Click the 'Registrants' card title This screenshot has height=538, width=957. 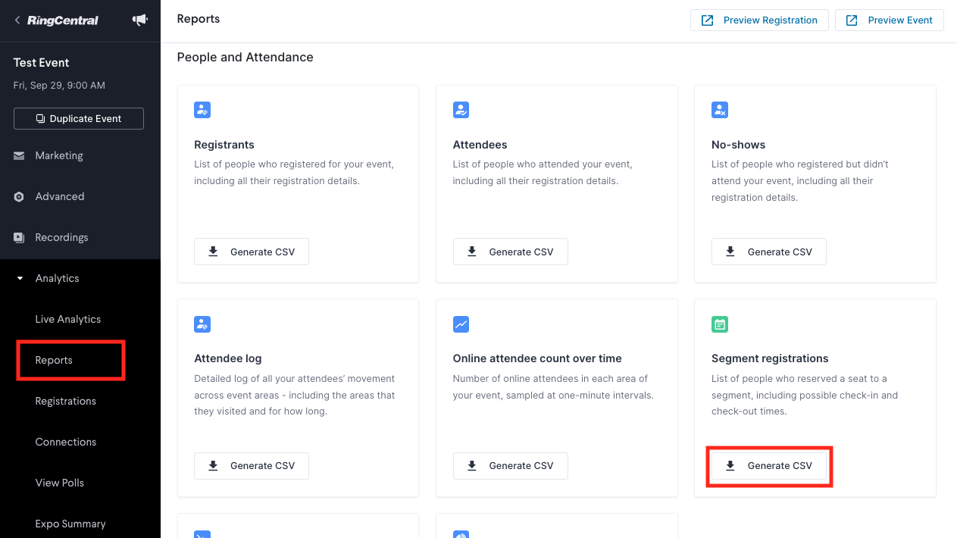coord(224,145)
